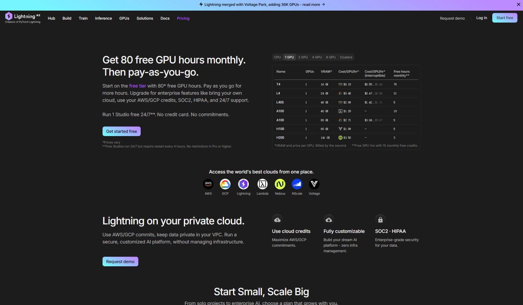
Task: Click the NScale cloud icon
Action: pos(297,184)
